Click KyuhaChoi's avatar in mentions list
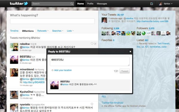This screenshot has width=179, height=112. 14,95
